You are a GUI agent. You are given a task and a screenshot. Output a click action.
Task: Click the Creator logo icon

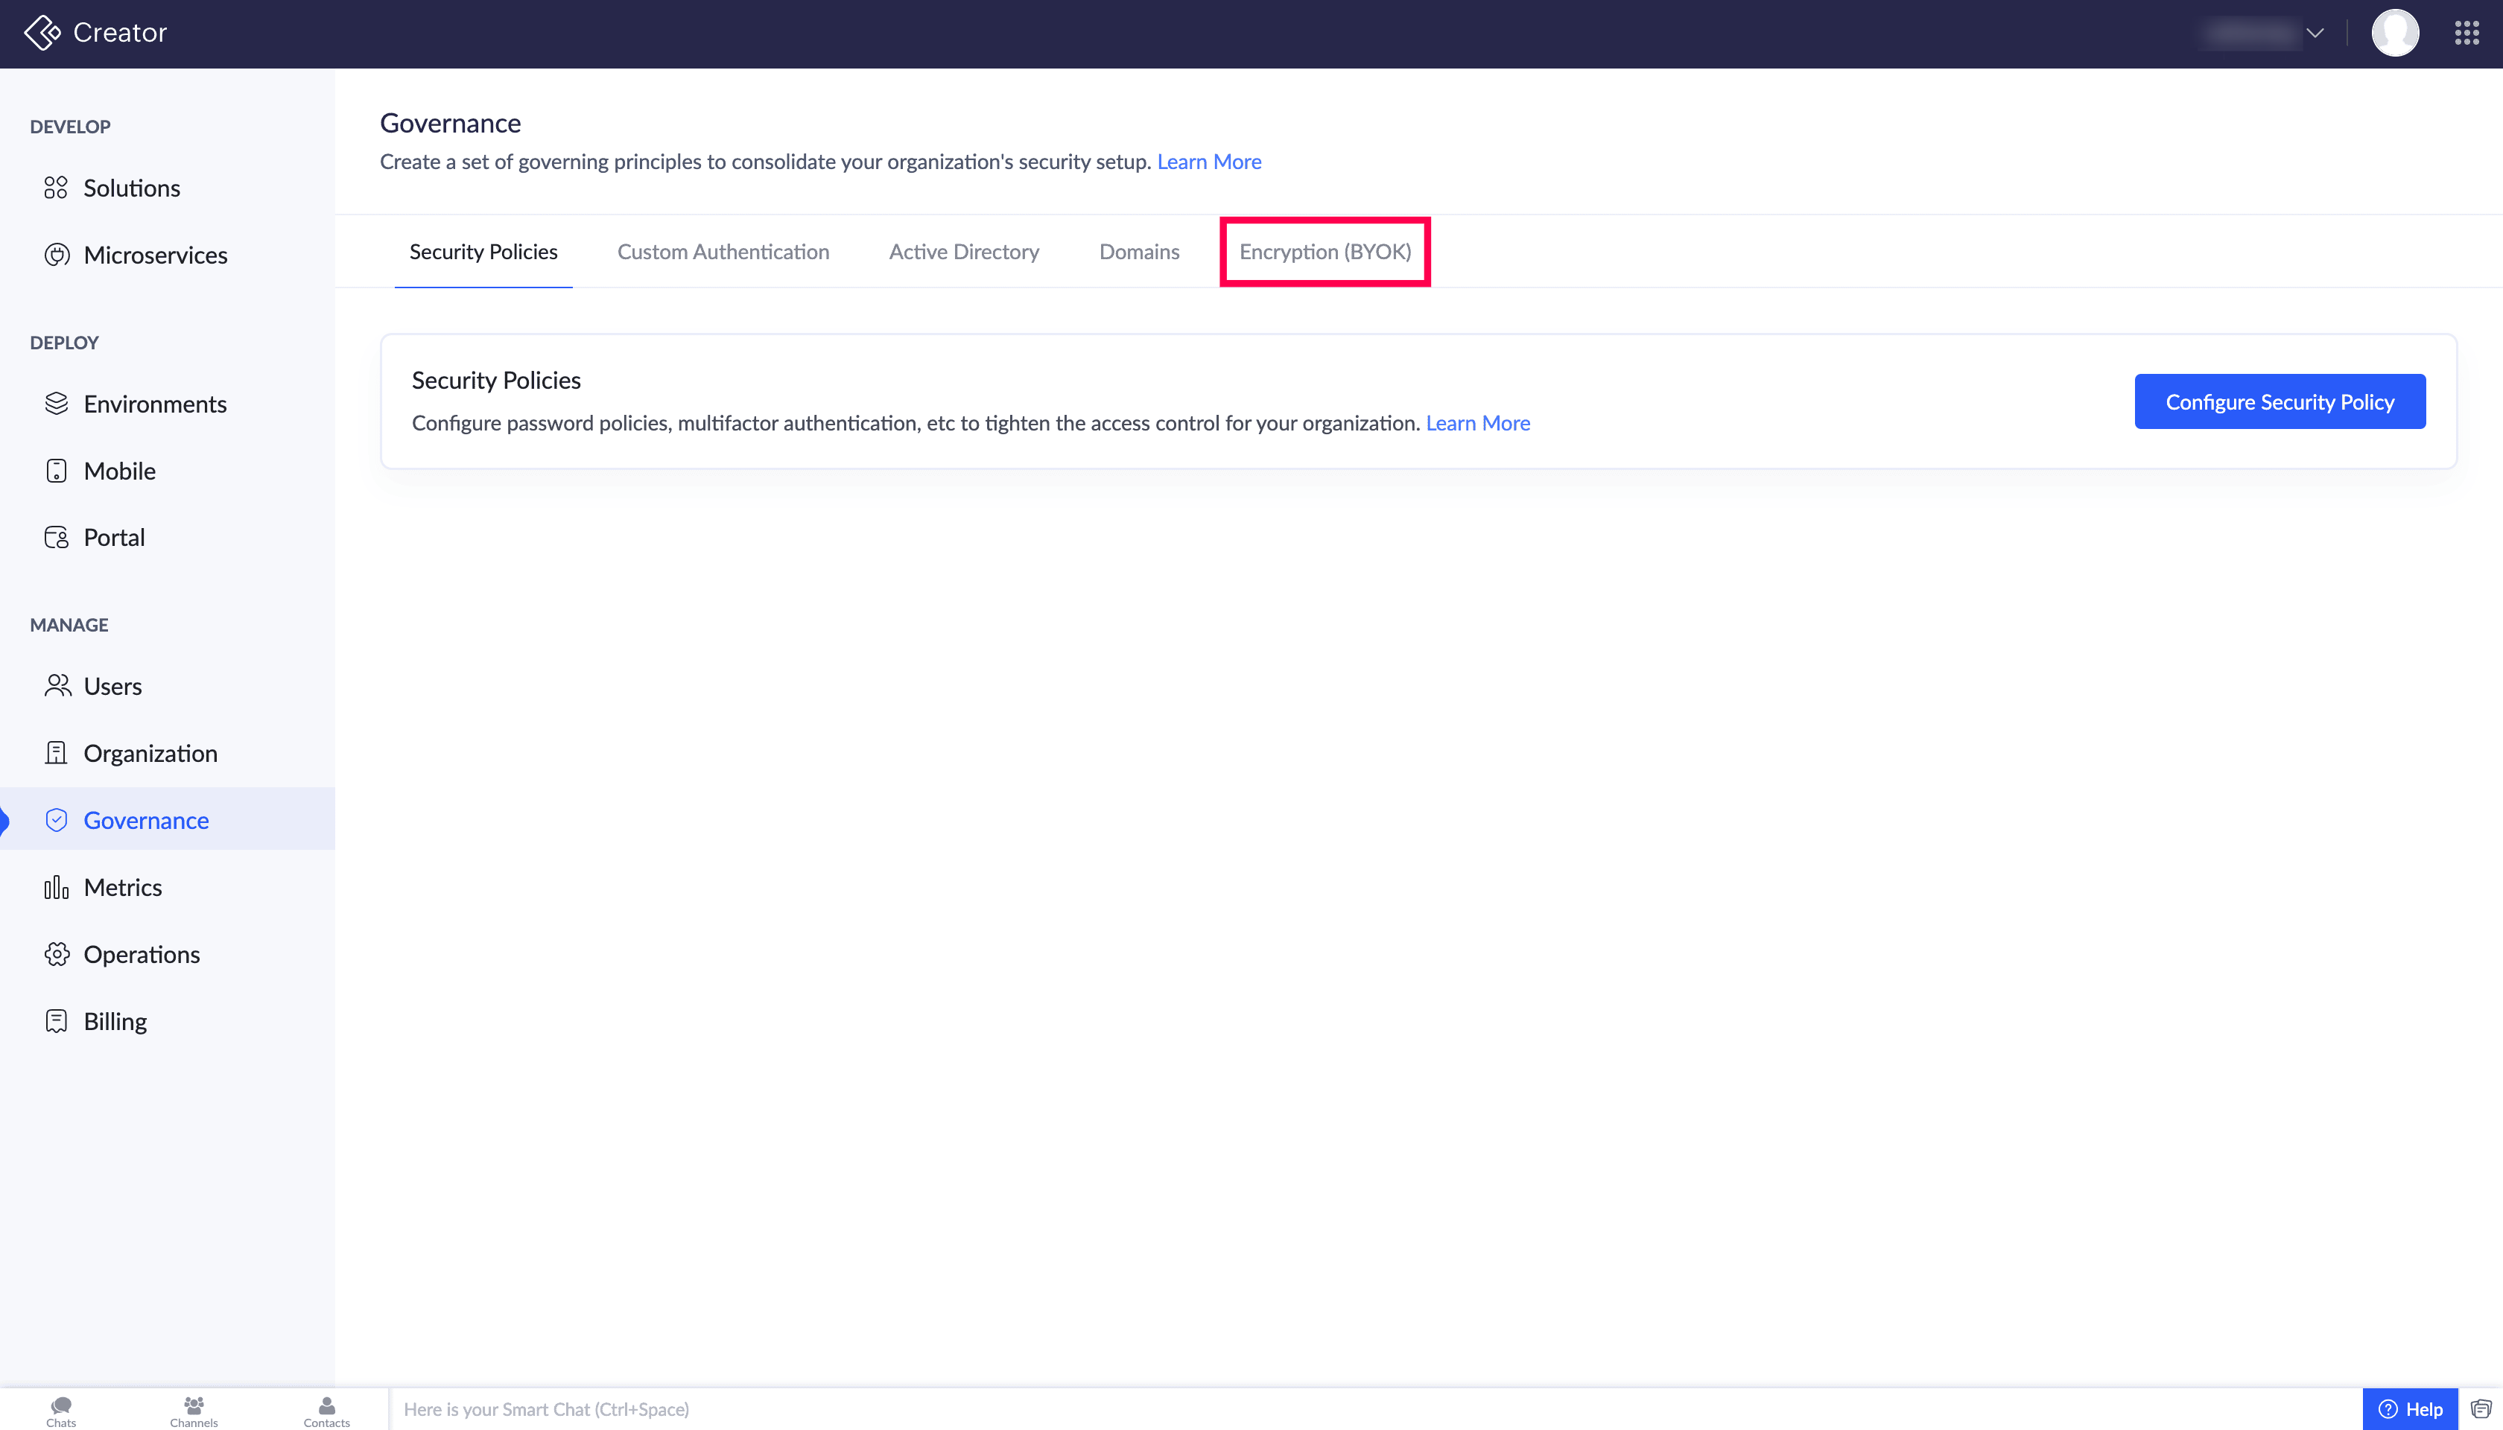(x=41, y=33)
